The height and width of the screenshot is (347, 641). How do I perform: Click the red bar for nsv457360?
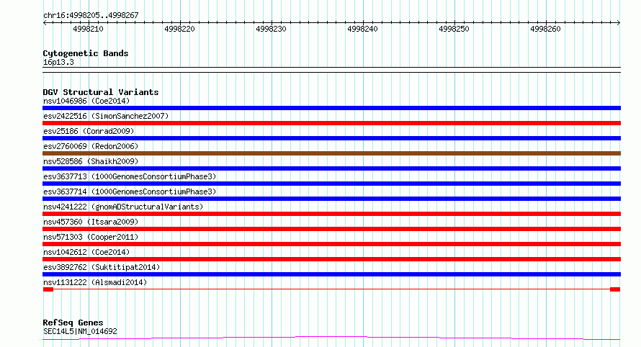tap(331, 229)
